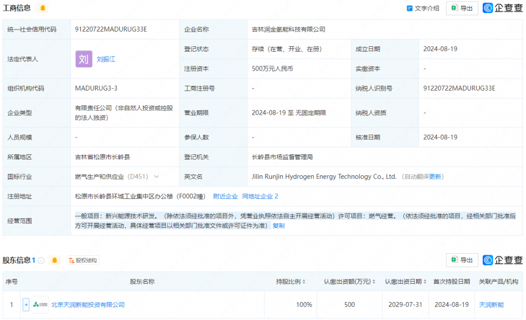Click the shareholder logo thumbnail for 北京天润新能
Screen dimensions: 526x320
(x=41, y=305)
